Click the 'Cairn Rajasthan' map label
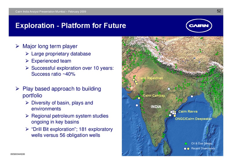Viewport: 232px width, 164px height. (x=150, y=78)
